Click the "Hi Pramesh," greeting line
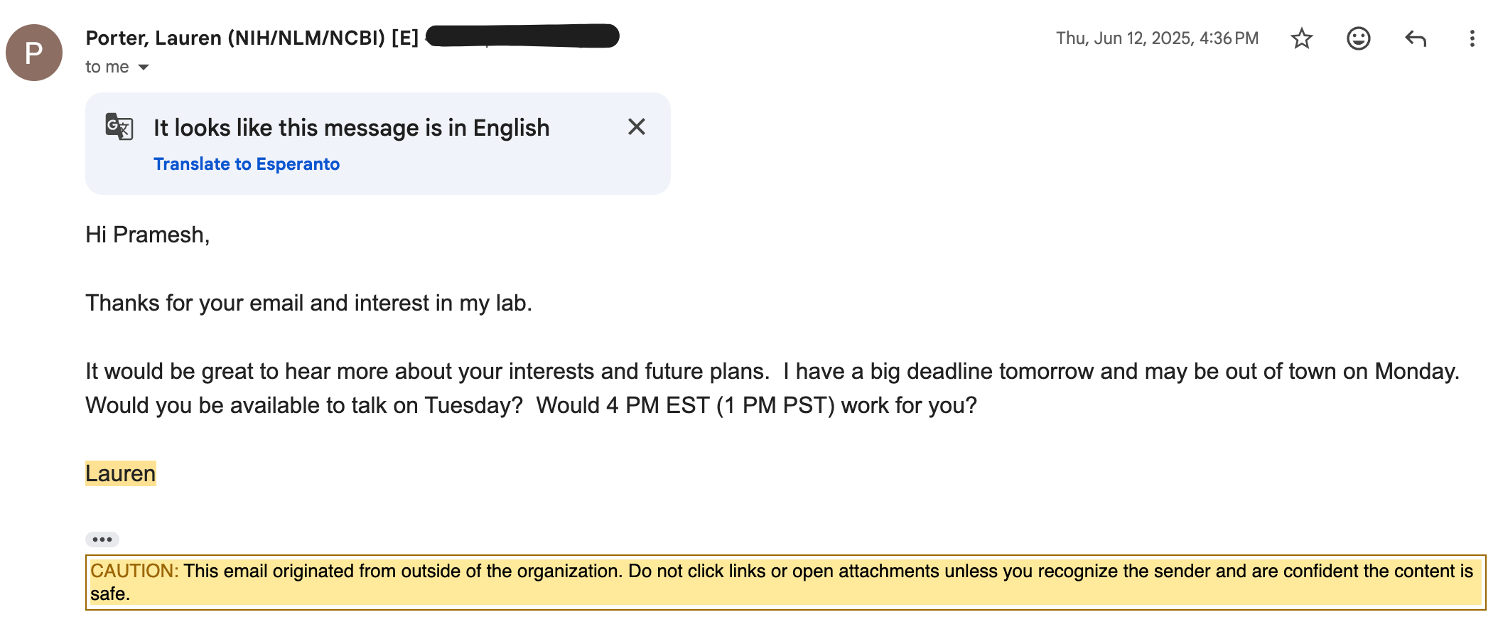The height and width of the screenshot is (644, 1498). pyautogui.click(x=148, y=235)
